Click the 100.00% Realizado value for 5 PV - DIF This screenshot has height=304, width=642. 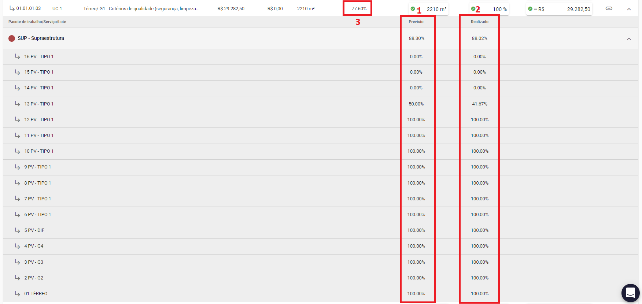click(x=479, y=230)
